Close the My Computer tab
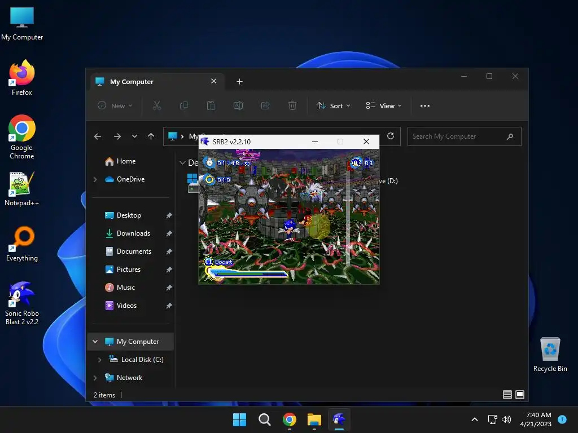Image resolution: width=578 pixels, height=433 pixels. click(213, 81)
